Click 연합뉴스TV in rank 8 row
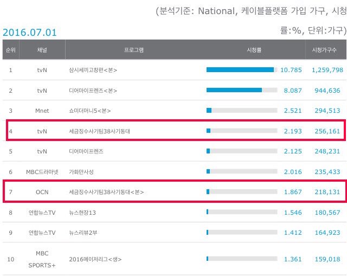Image resolution: width=347 pixels, height=276 pixels. click(42, 213)
